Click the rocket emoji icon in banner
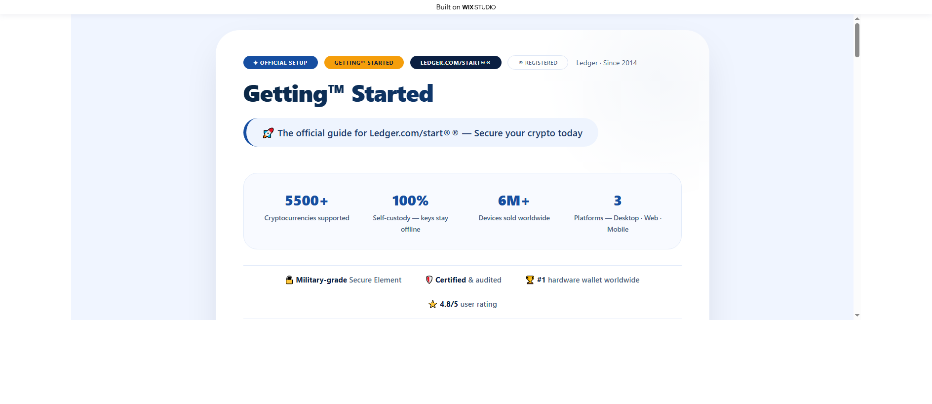This screenshot has height=404, width=932. [x=268, y=133]
